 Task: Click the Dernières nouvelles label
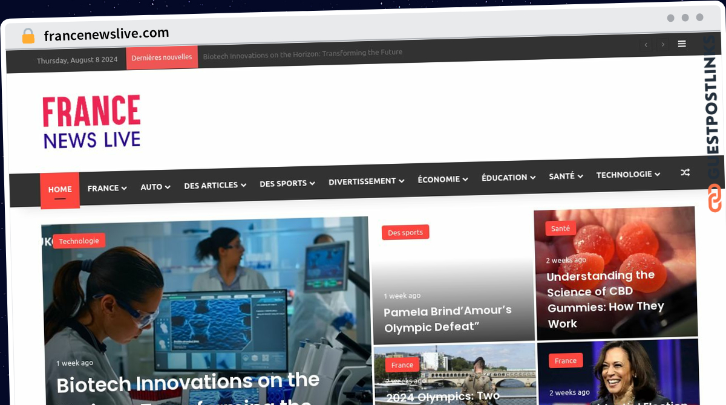point(162,57)
